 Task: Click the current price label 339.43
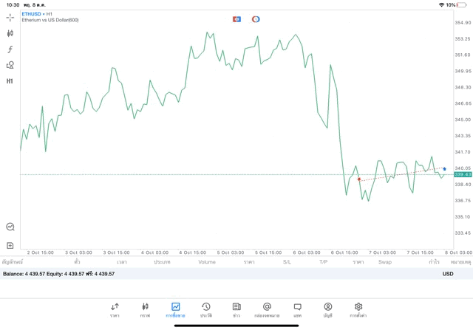point(463,175)
